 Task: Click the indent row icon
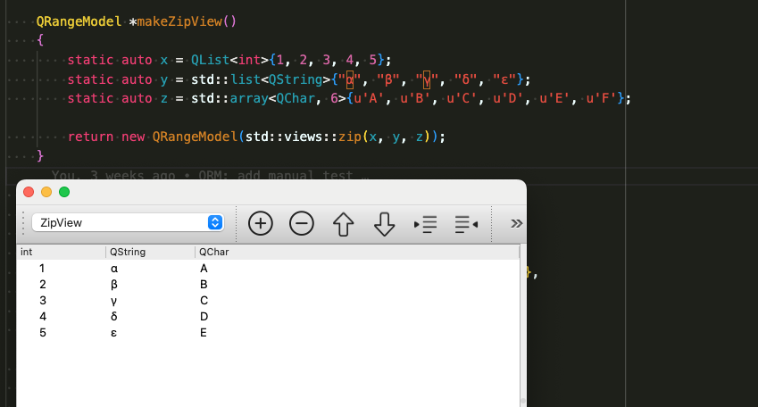426,224
